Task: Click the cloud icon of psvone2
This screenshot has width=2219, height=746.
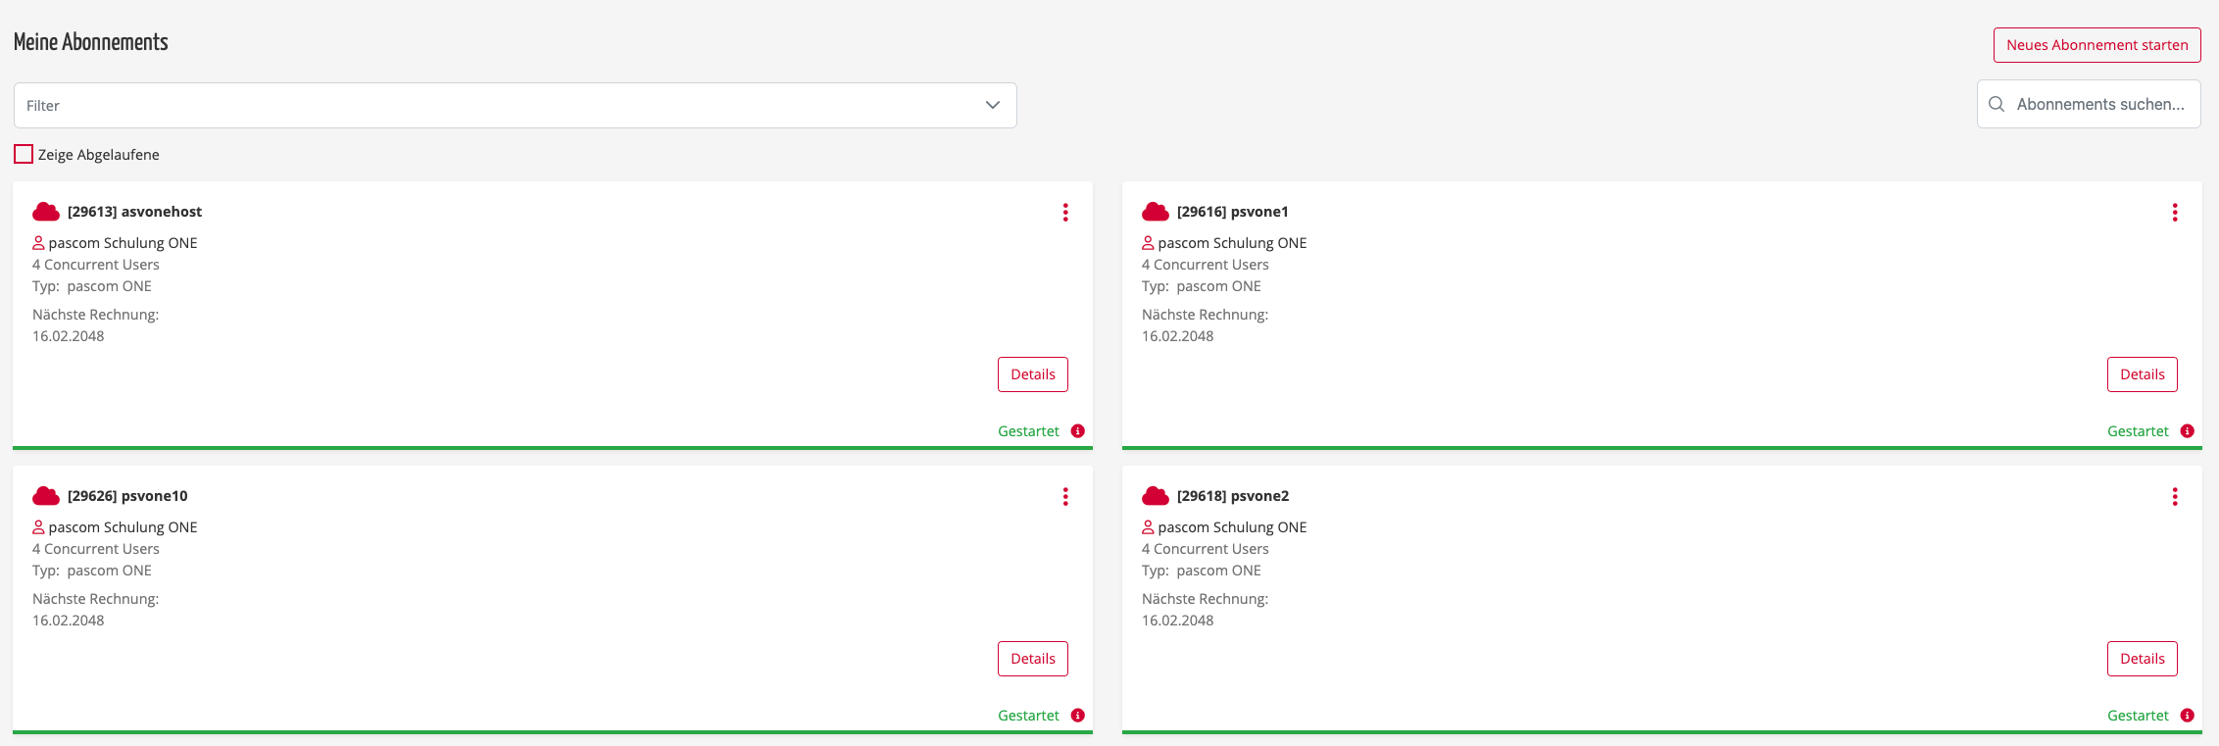Action: pyautogui.click(x=1156, y=496)
